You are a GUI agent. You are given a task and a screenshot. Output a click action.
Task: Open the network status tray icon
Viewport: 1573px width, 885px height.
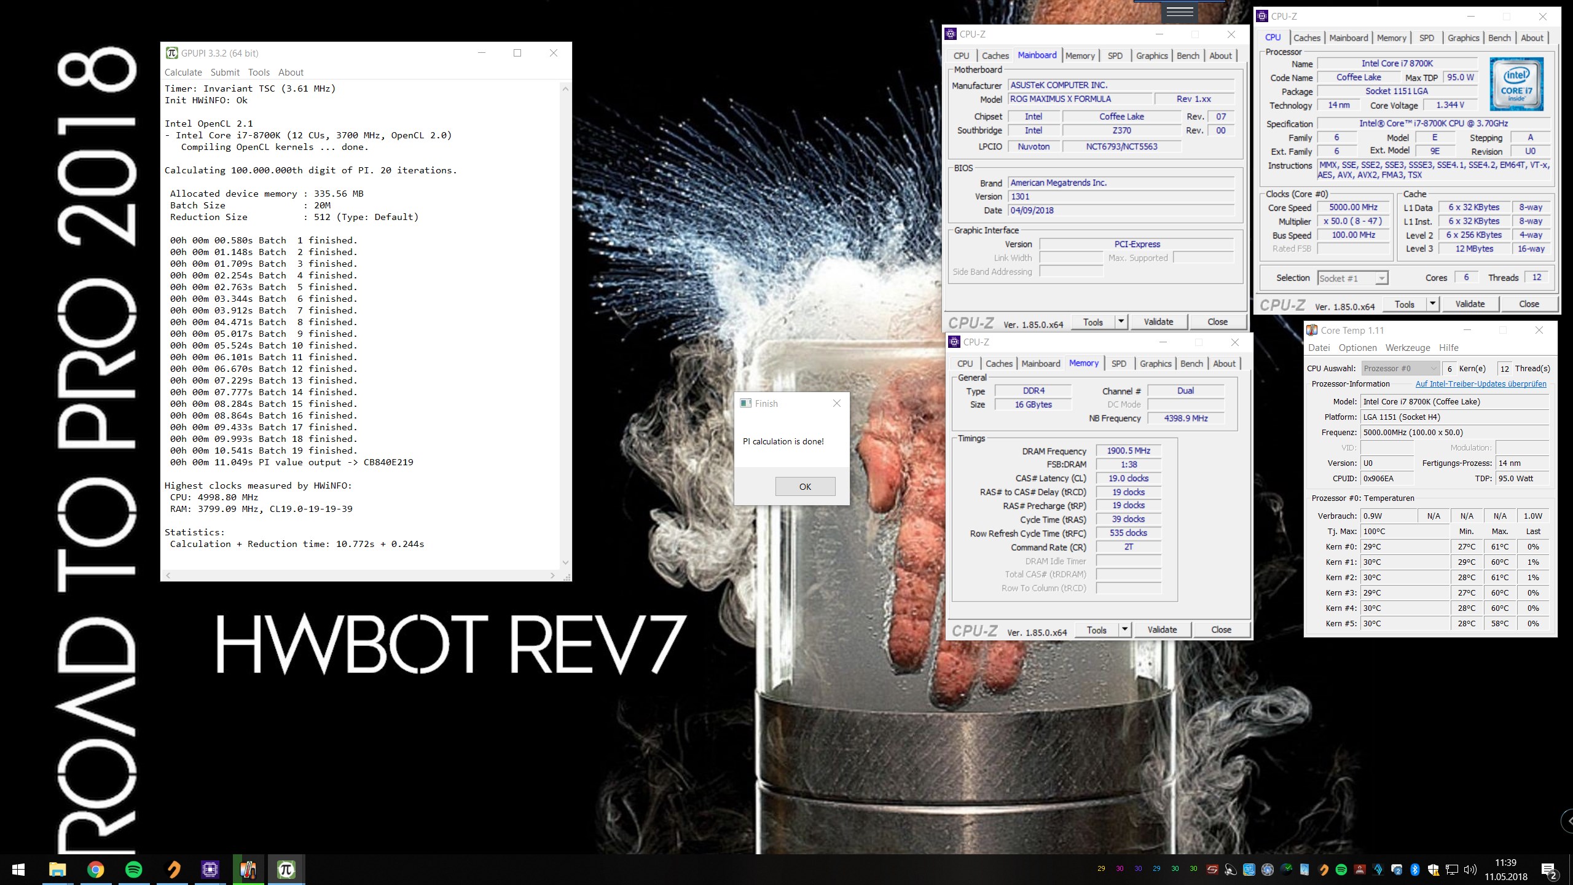click(x=1451, y=870)
